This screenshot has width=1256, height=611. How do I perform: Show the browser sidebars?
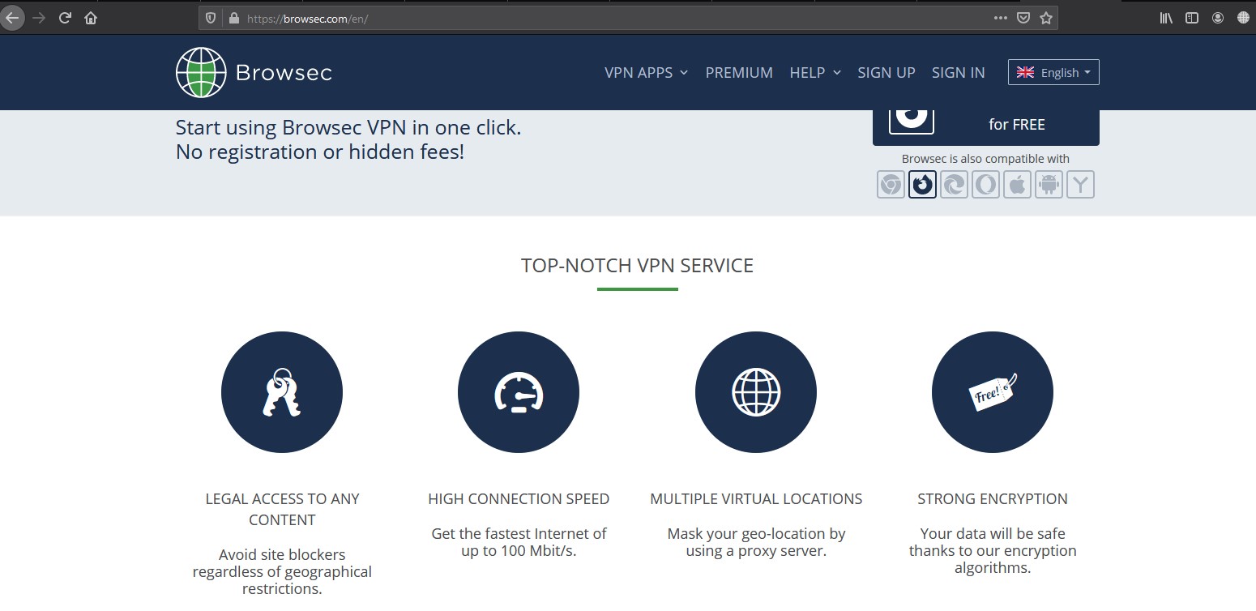click(x=1192, y=17)
